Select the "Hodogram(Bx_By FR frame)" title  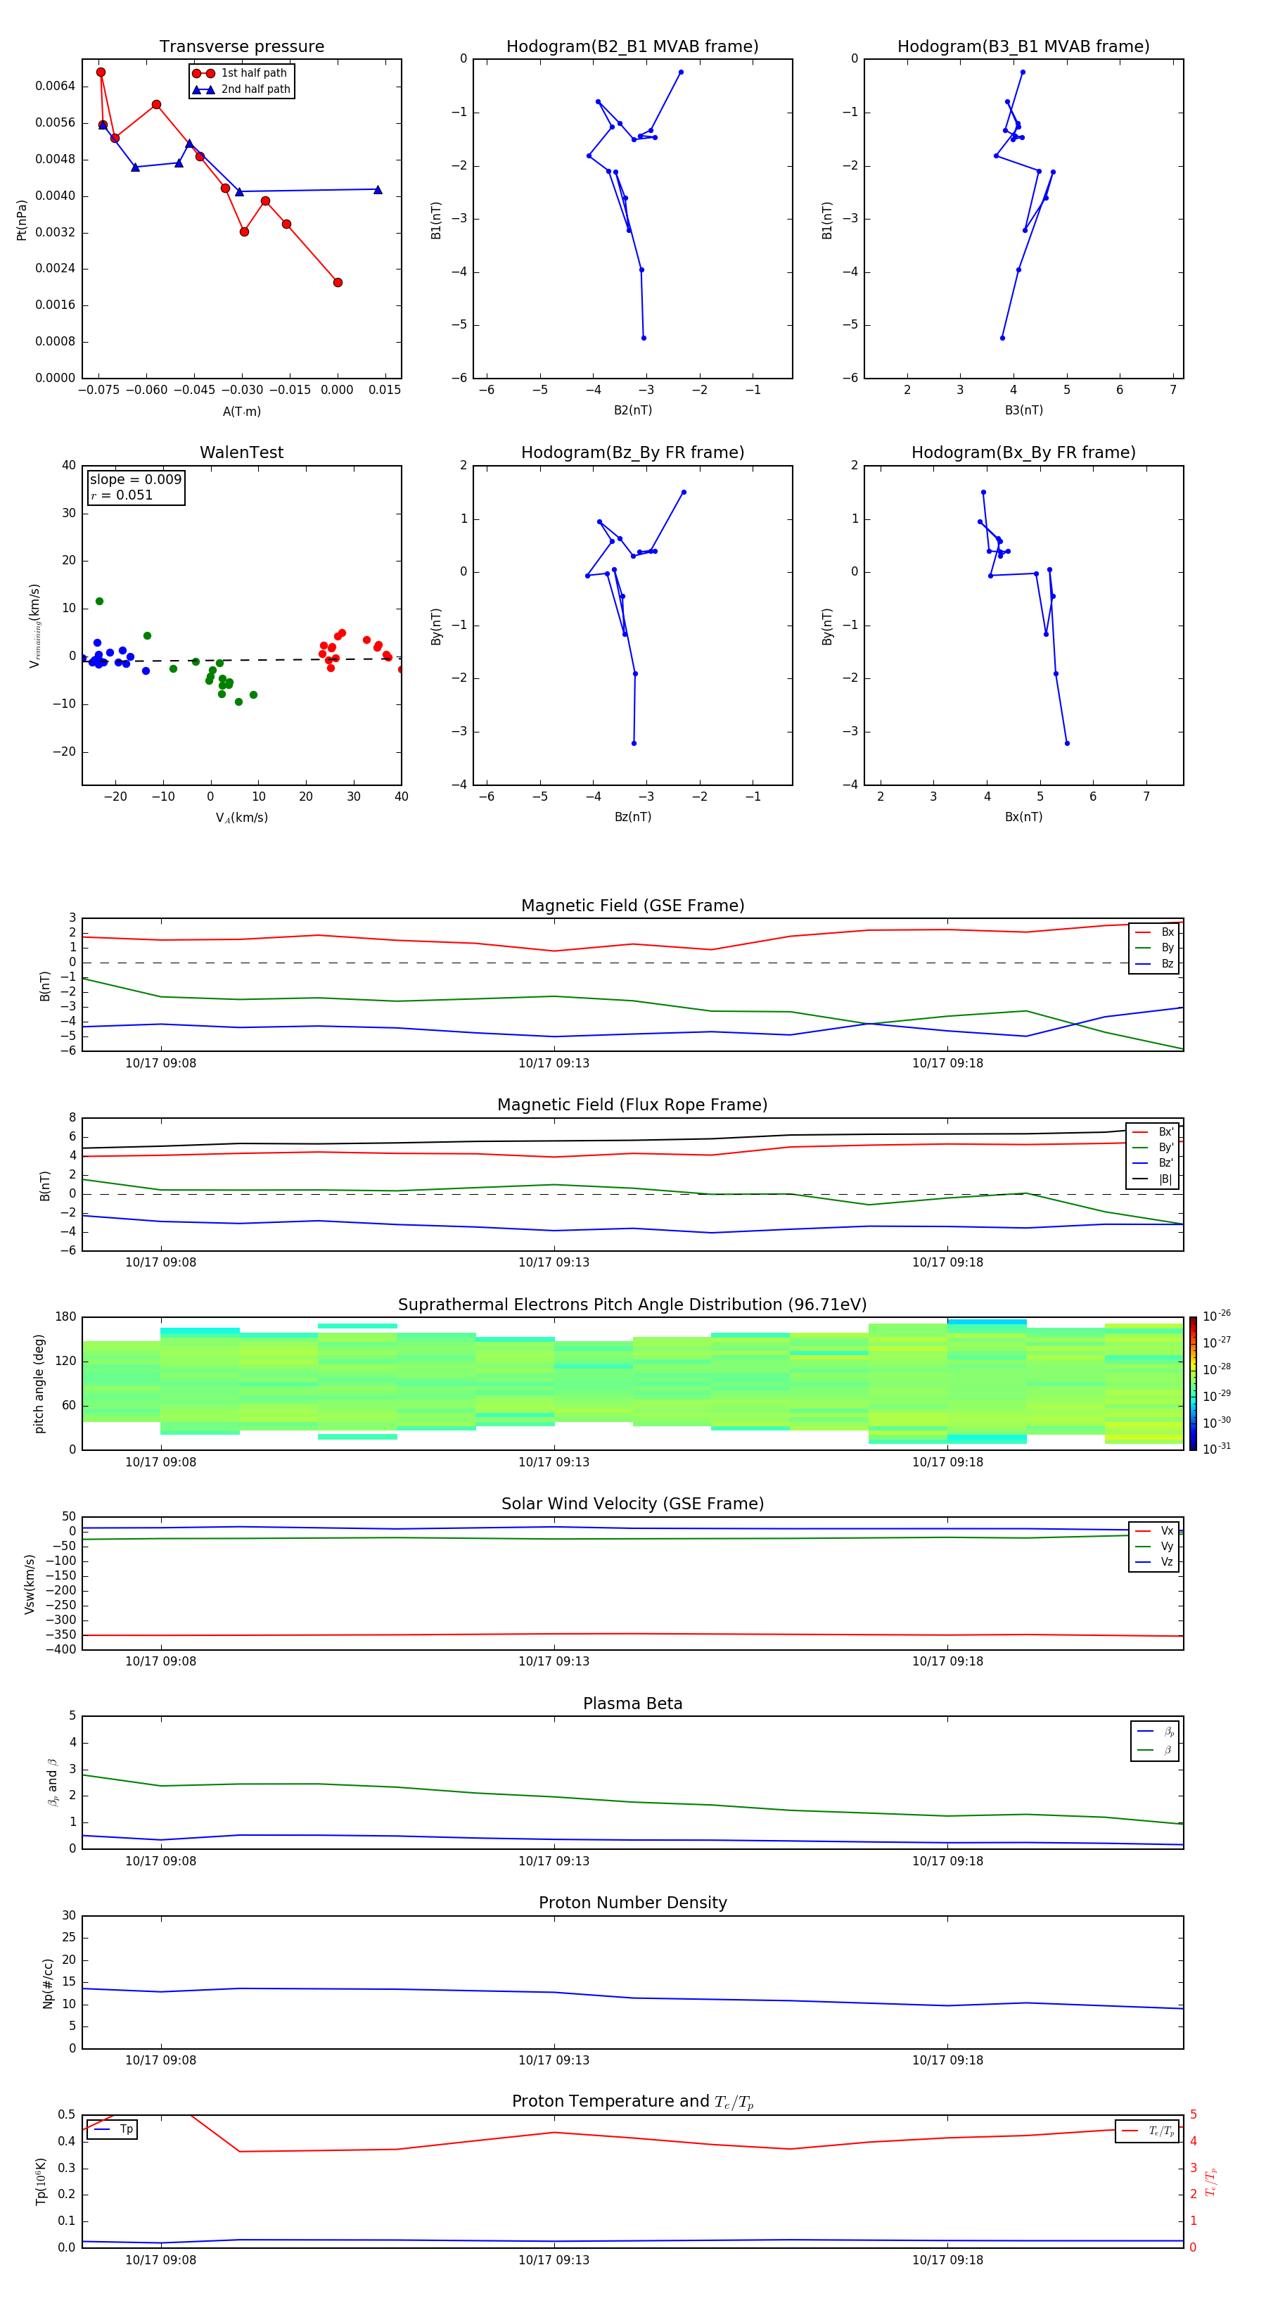(1023, 452)
